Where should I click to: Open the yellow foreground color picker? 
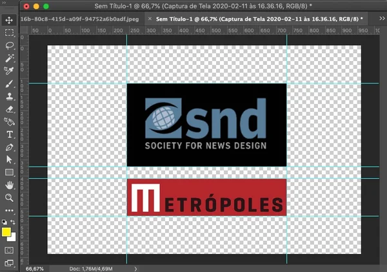[x=6, y=232]
